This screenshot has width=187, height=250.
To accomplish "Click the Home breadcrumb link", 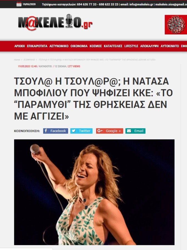I will [17, 60].
